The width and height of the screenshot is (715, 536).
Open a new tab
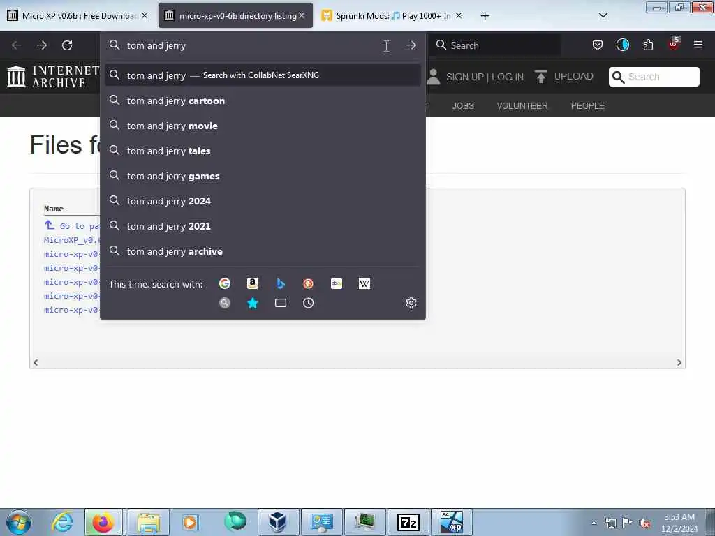pyautogui.click(x=485, y=16)
